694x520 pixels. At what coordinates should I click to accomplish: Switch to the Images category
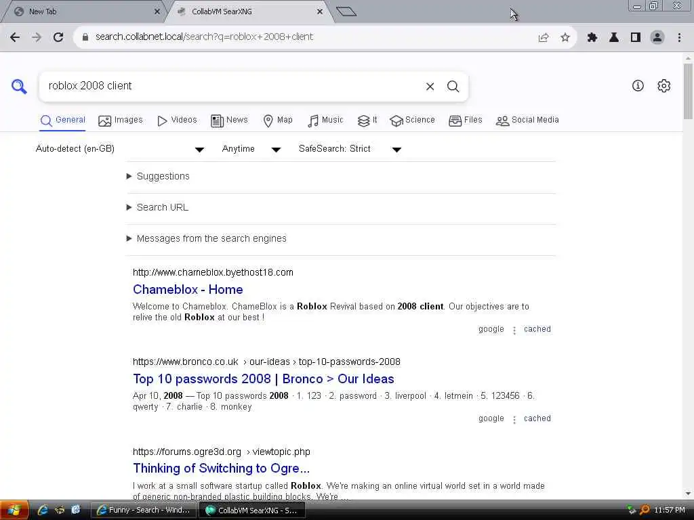[x=121, y=121]
